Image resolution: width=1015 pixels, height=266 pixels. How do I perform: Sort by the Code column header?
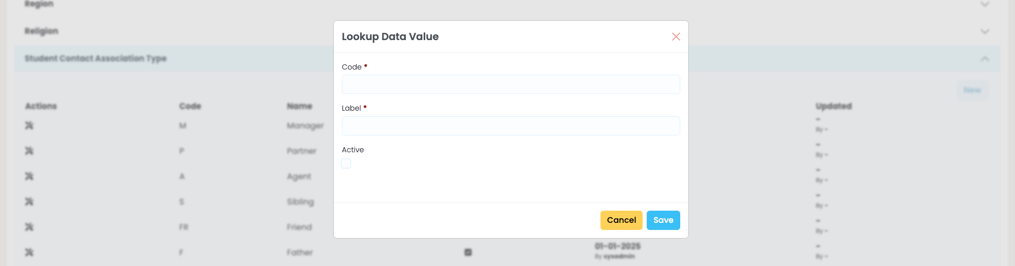[x=190, y=106]
